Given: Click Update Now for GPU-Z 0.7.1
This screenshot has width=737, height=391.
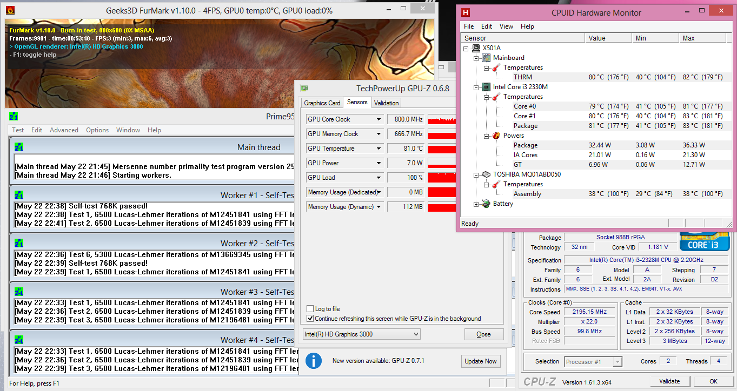Looking at the screenshot, I should (x=481, y=361).
